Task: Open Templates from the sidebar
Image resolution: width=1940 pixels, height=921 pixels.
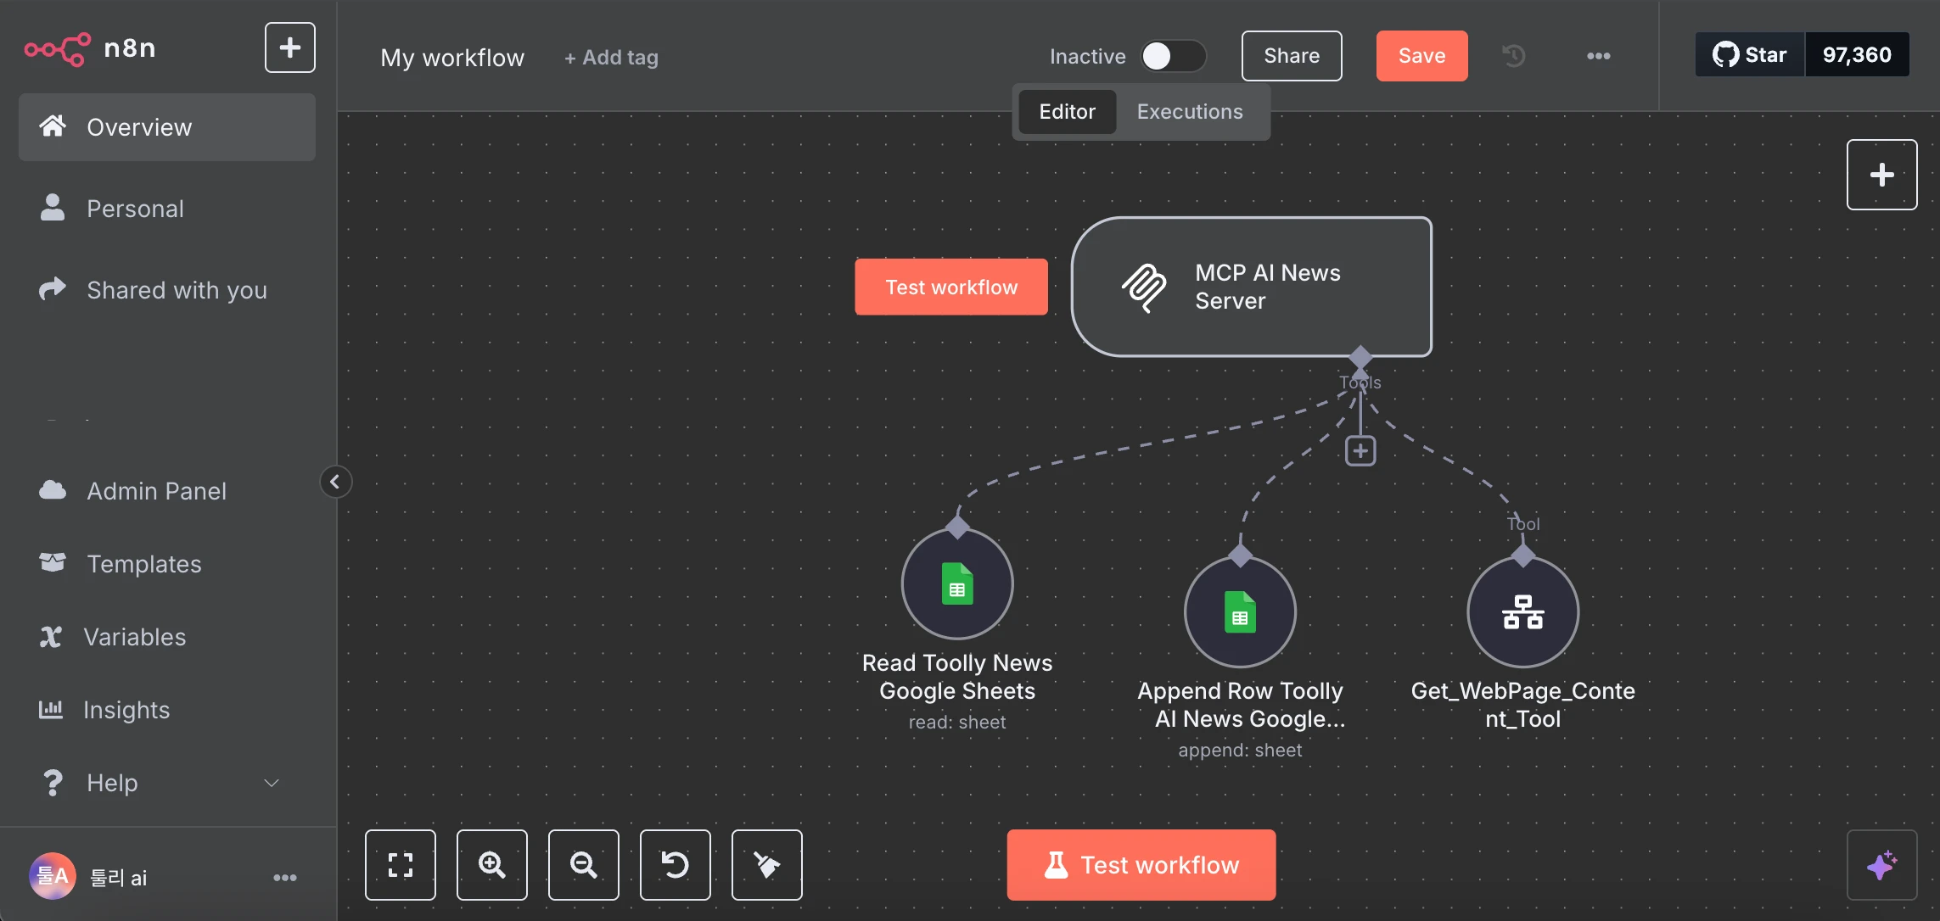Action: tap(167, 564)
